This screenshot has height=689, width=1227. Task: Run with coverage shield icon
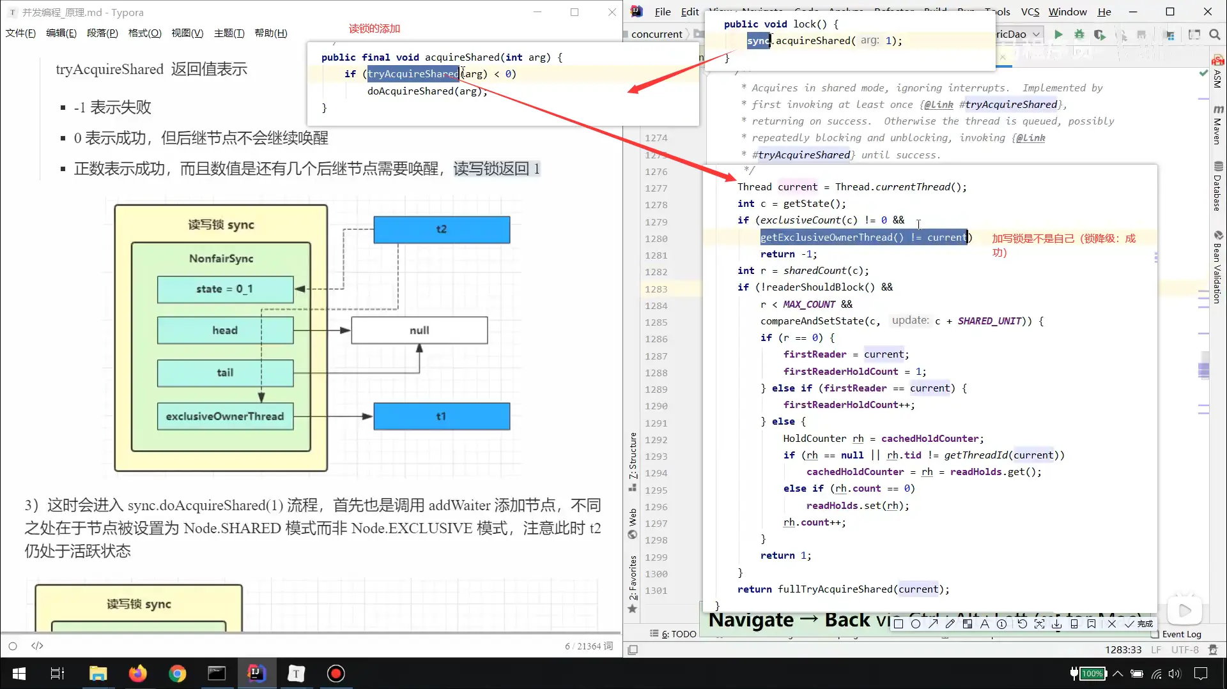[1099, 34]
